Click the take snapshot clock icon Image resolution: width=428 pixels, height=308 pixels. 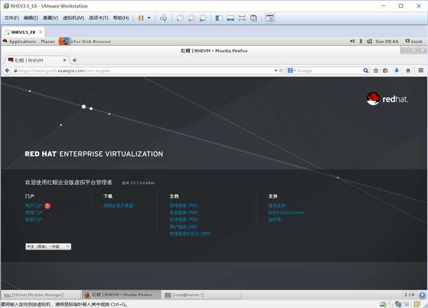pyautogui.click(x=180, y=18)
